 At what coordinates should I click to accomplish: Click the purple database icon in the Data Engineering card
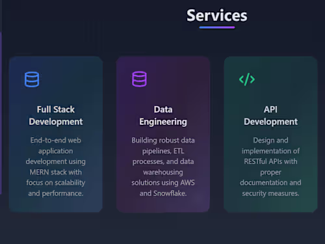pos(139,79)
